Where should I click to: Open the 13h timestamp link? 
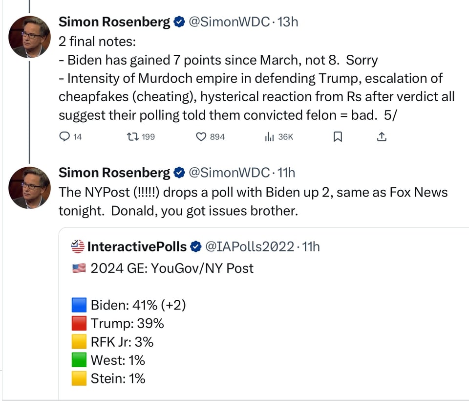pos(287,22)
